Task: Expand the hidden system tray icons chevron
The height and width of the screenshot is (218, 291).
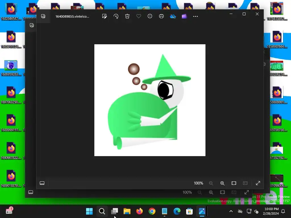Action: pyautogui.click(x=231, y=211)
